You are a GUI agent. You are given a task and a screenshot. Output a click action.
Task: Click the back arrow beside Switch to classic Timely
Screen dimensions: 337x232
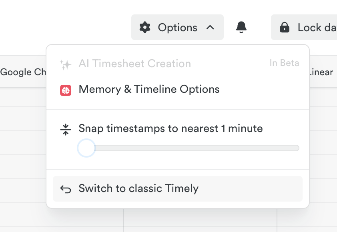coord(65,188)
